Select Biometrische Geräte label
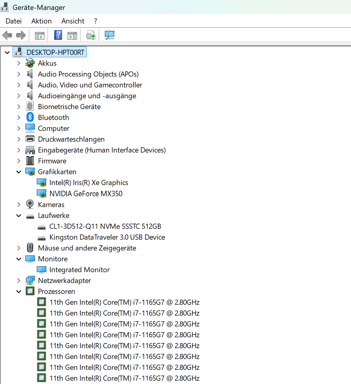This screenshot has height=384, width=351. click(x=69, y=107)
